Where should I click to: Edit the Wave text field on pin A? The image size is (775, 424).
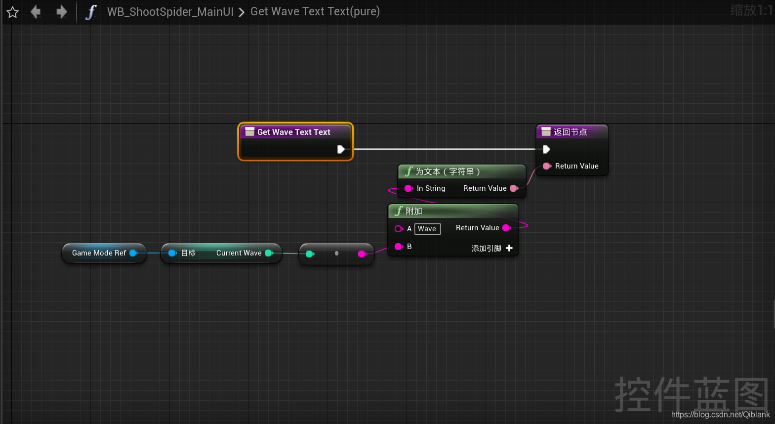427,229
